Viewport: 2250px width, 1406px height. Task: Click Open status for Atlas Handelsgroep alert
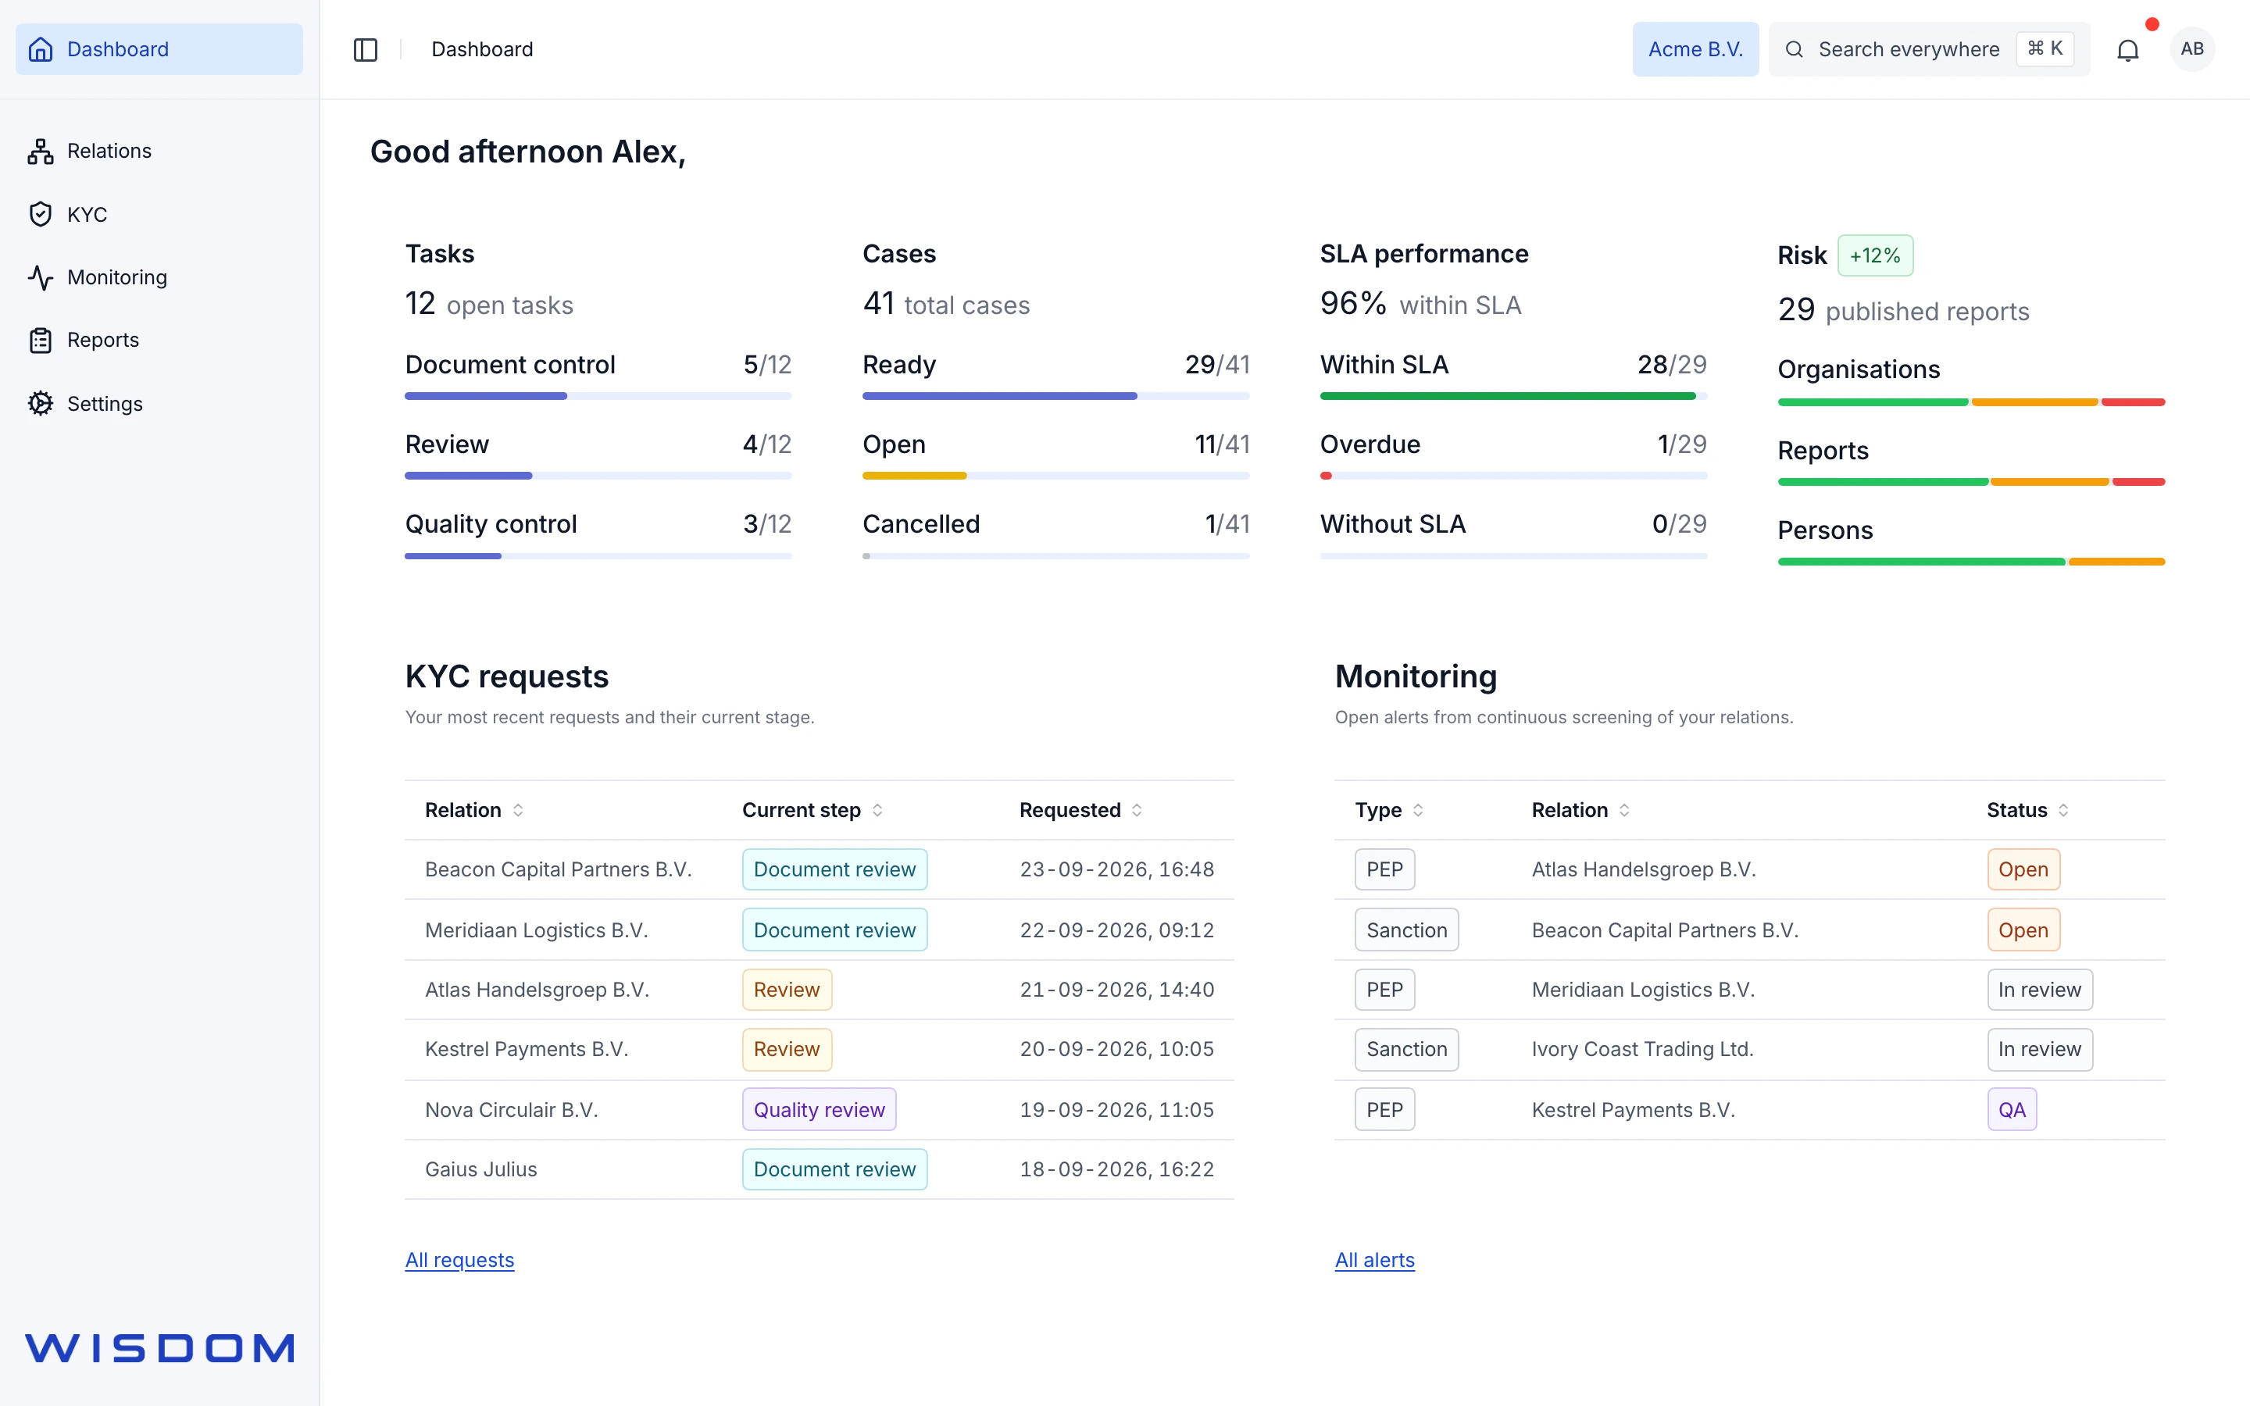pyautogui.click(x=2023, y=869)
